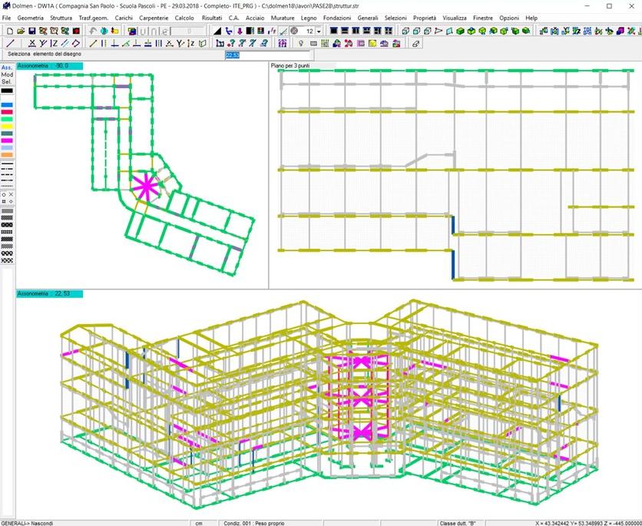Select the diagonal line draw tool

(x=9, y=44)
